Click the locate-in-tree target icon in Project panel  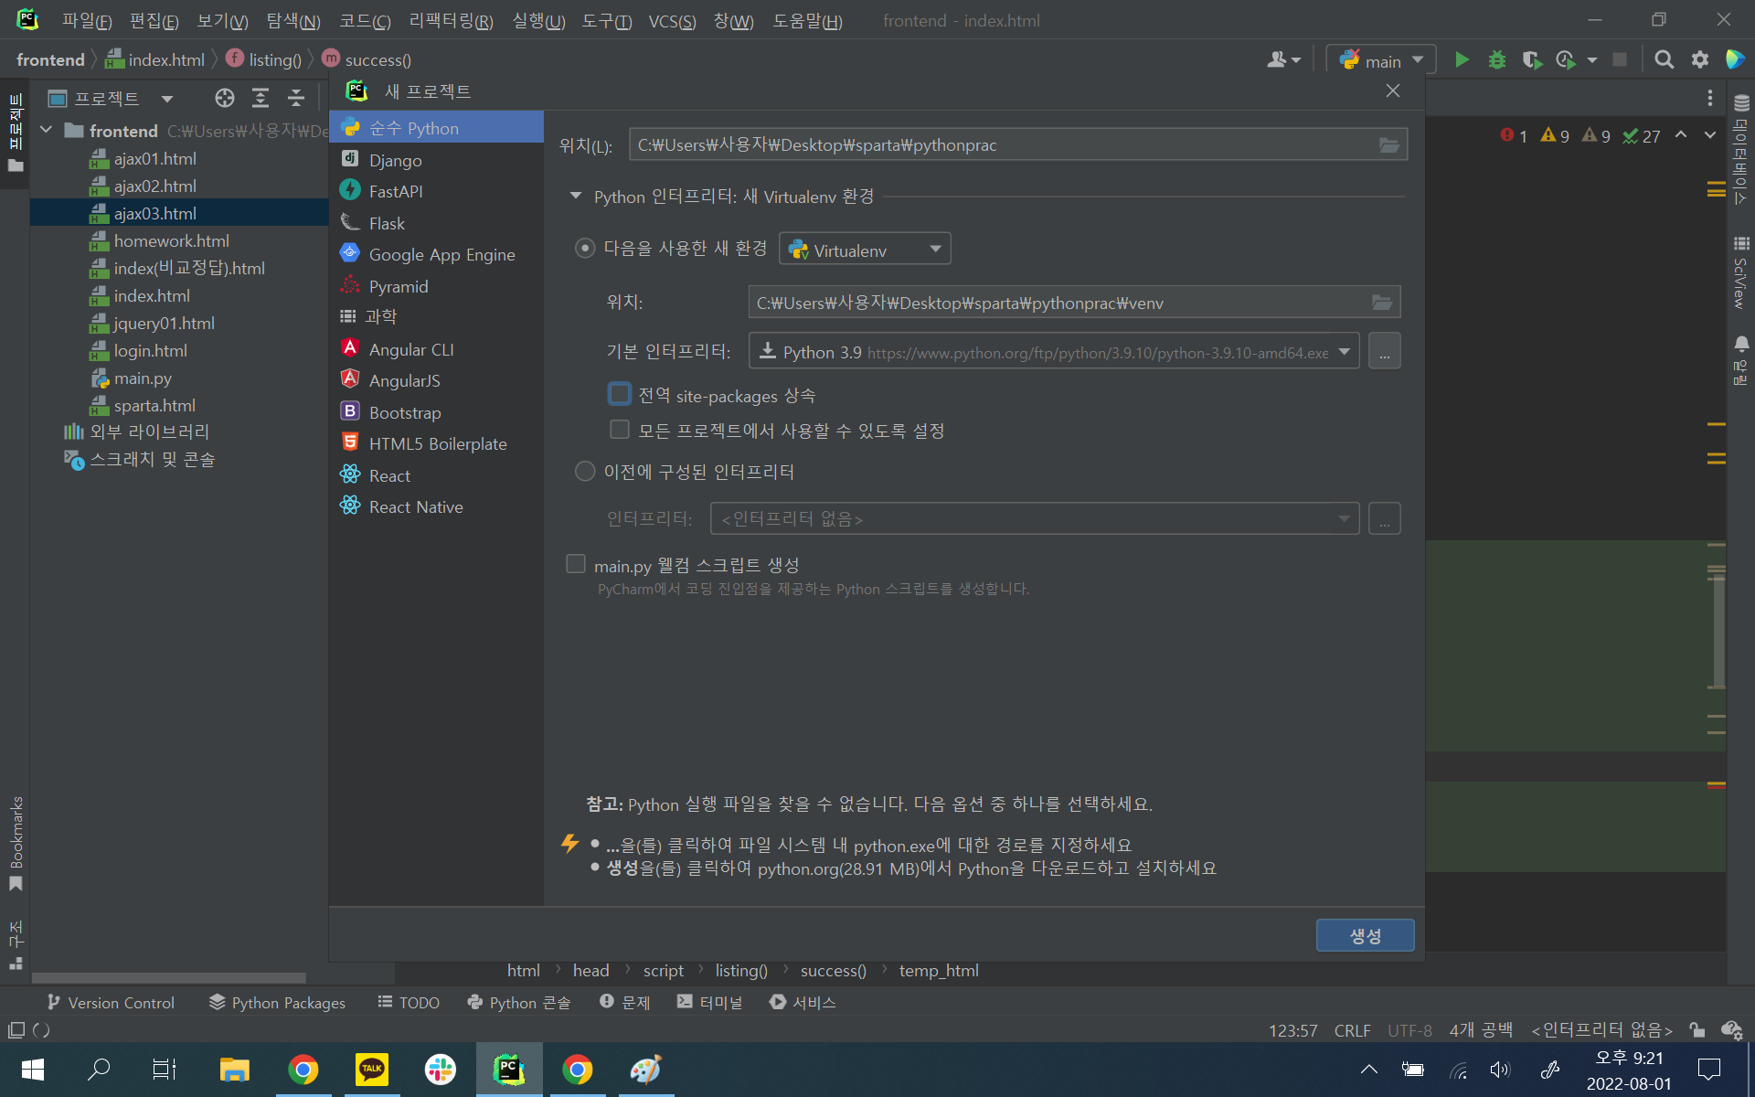tap(225, 98)
